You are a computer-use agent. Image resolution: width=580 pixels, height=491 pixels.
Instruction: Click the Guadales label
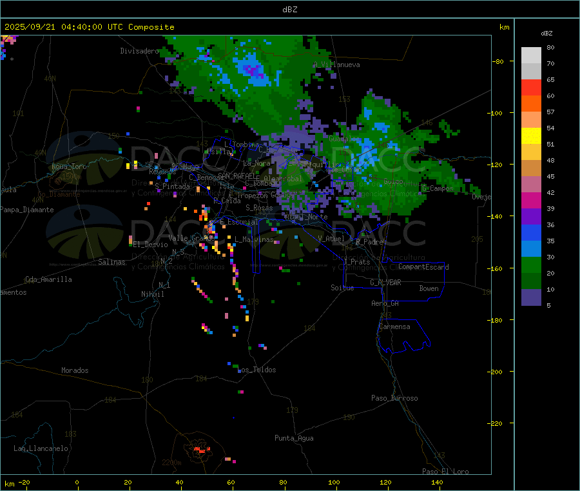[x=344, y=139]
